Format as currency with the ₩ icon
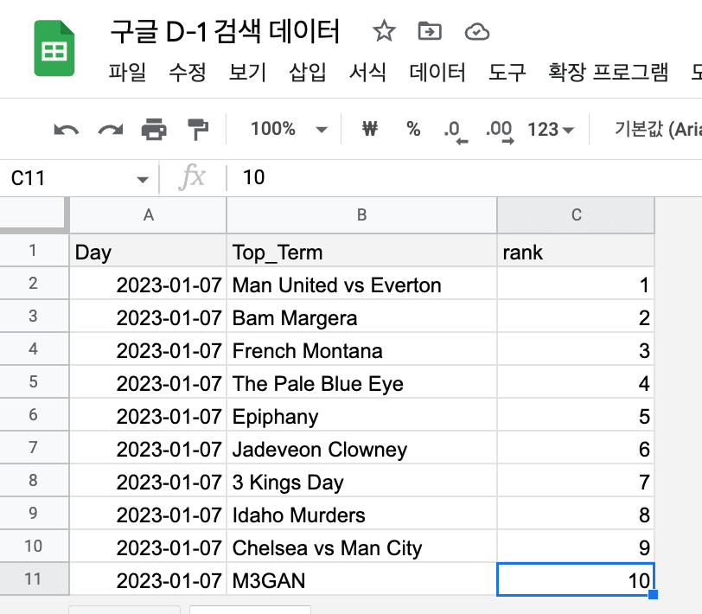This screenshot has height=614, width=702. tap(370, 129)
